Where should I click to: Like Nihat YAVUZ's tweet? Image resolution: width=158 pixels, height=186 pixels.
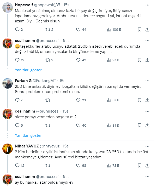point(78,165)
